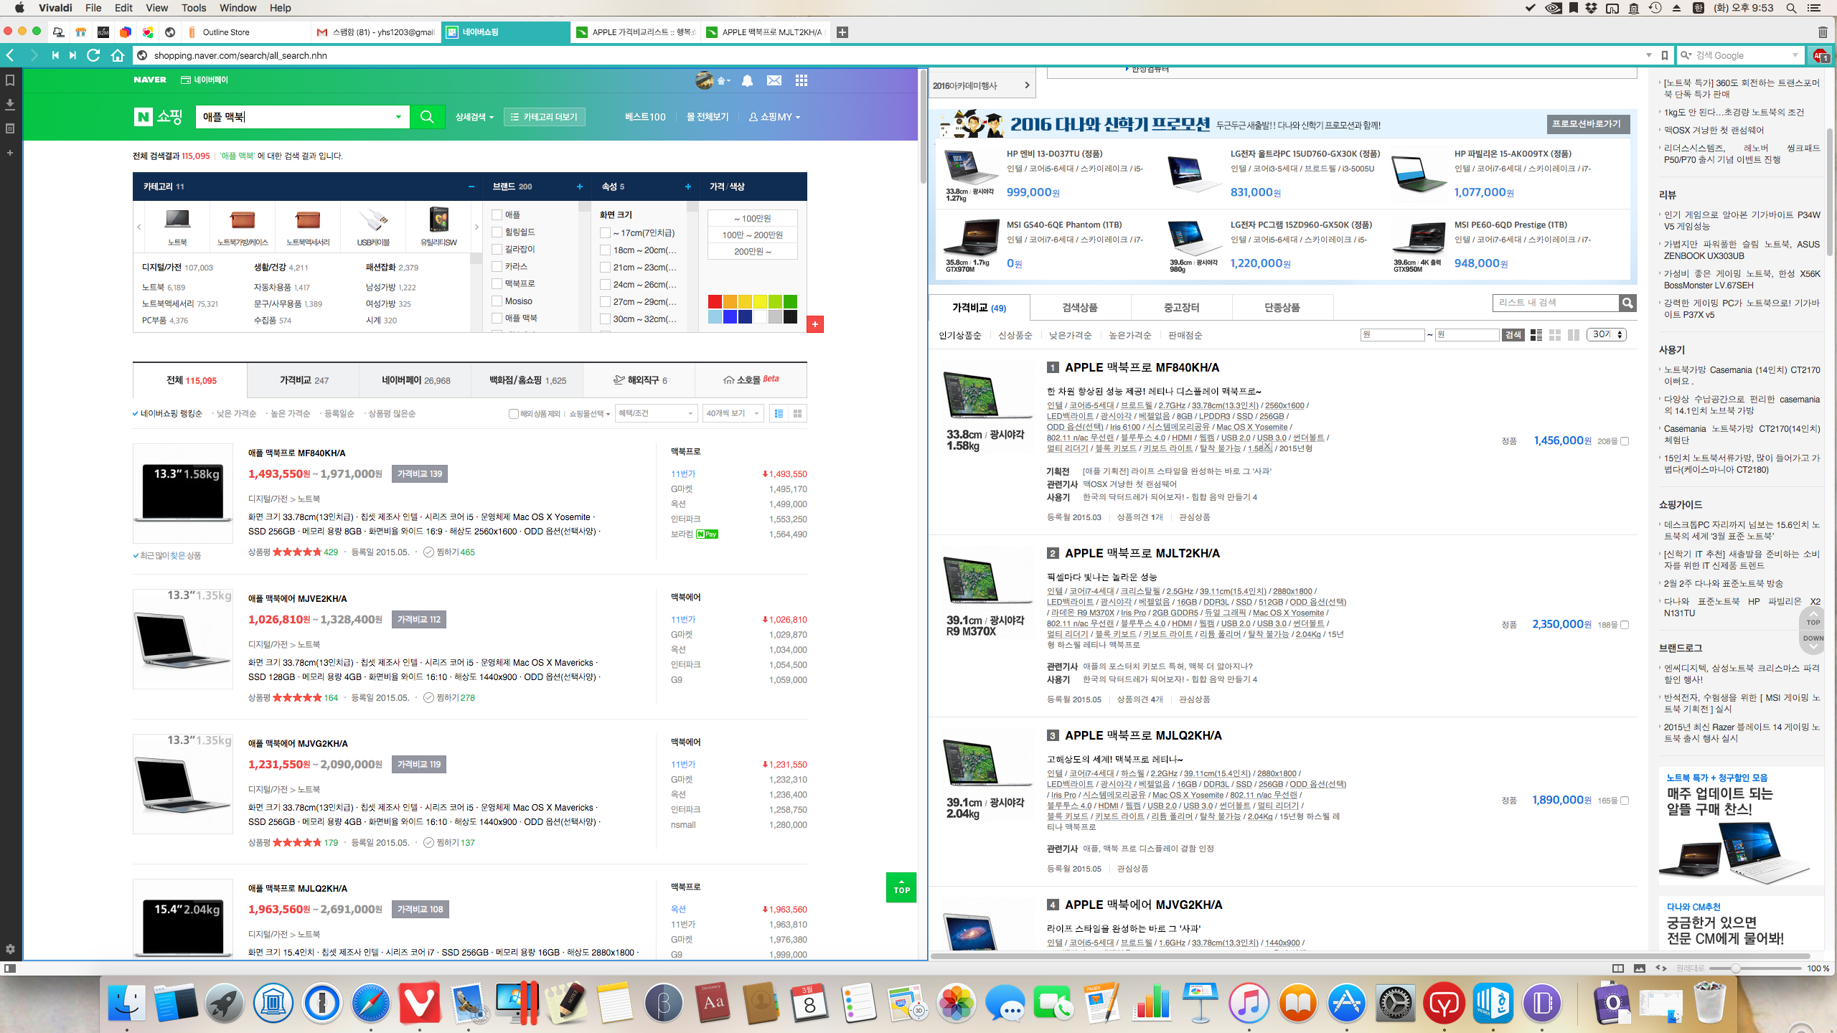
Task: Open the Naver notification bell
Action: (x=747, y=80)
